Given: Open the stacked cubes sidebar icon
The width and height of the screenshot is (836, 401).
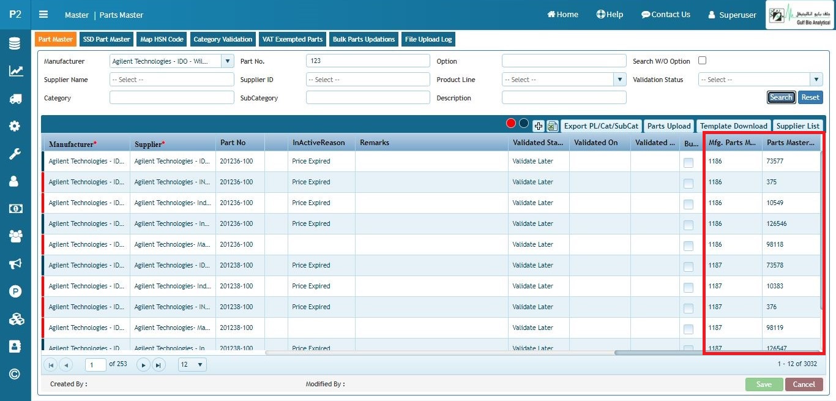Looking at the screenshot, I should [15, 319].
